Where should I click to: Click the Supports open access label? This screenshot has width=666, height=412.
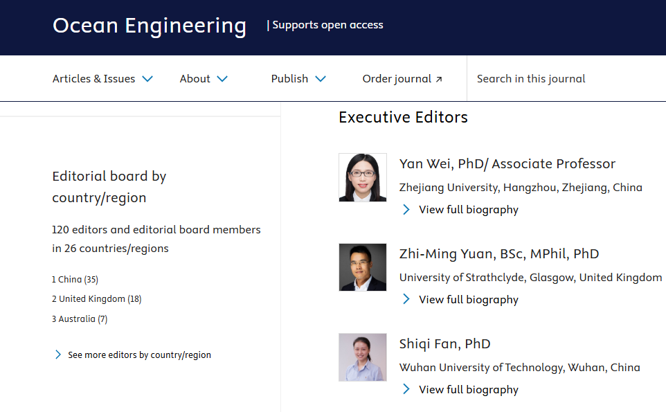[327, 25]
